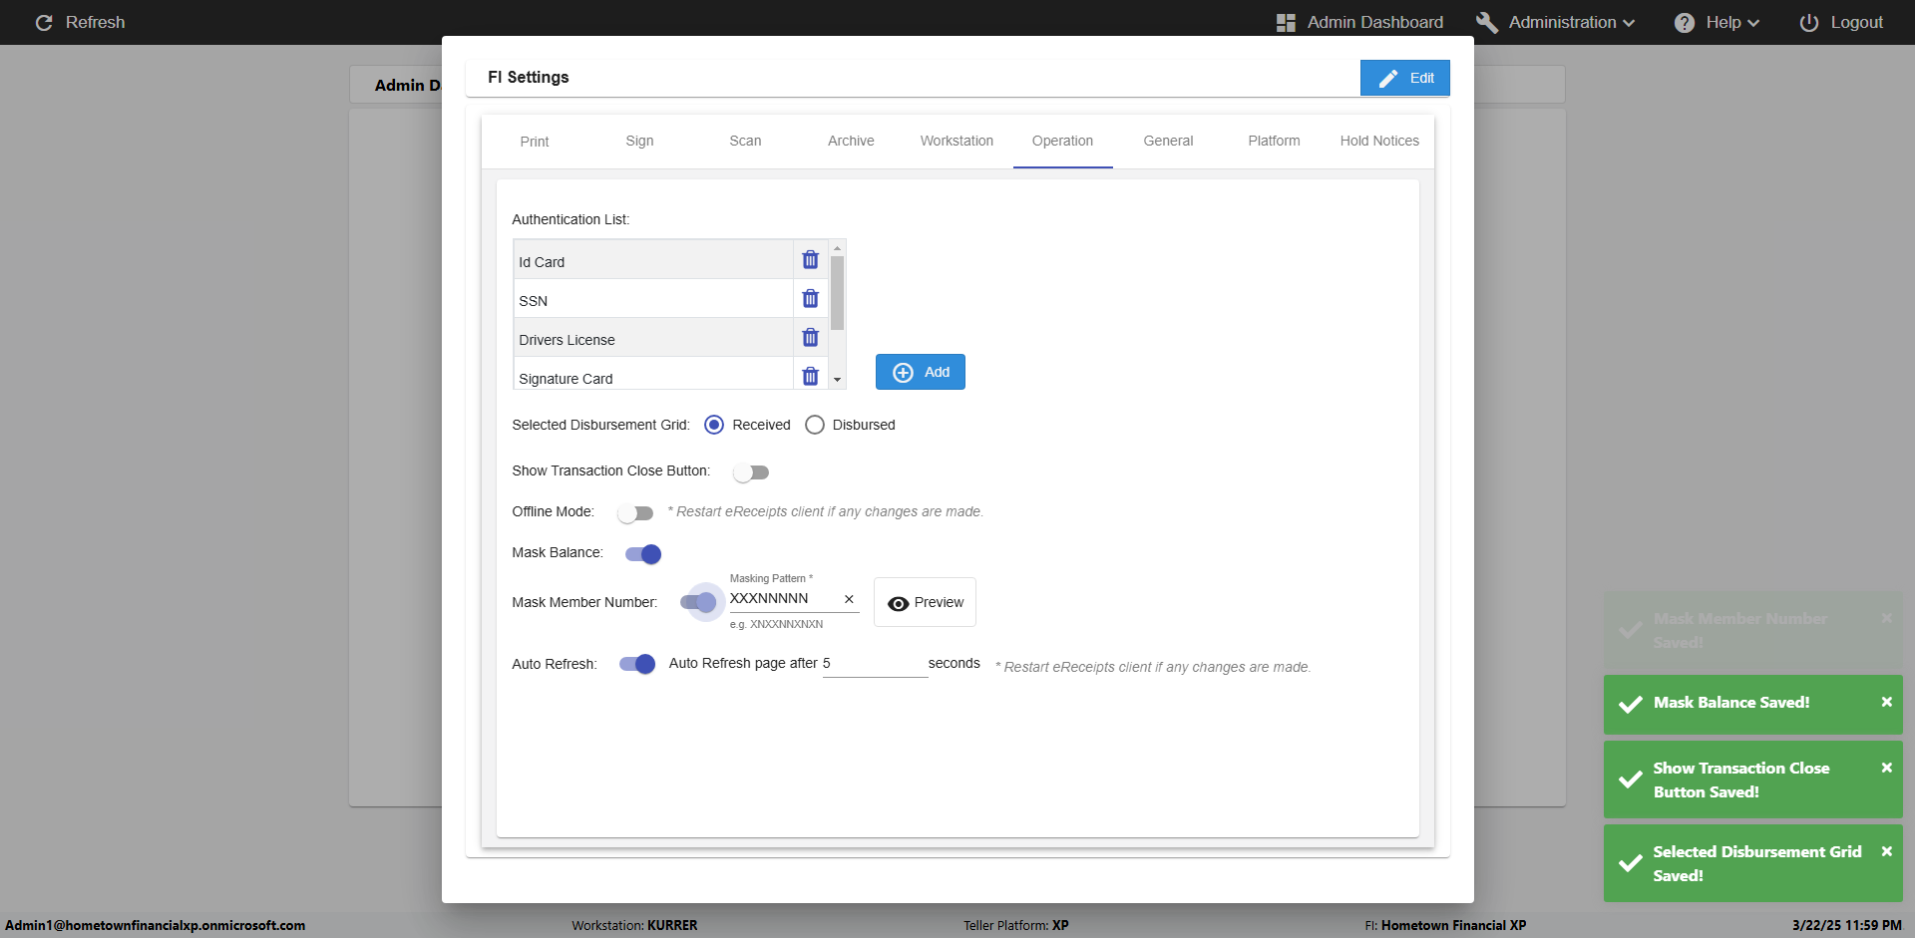Toggle the Mask Balance switch
This screenshot has width=1915, height=938.
click(x=643, y=554)
